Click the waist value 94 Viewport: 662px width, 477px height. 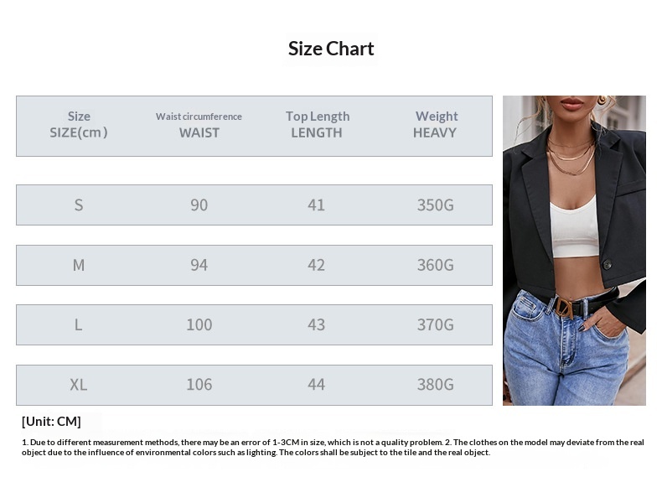pos(199,266)
